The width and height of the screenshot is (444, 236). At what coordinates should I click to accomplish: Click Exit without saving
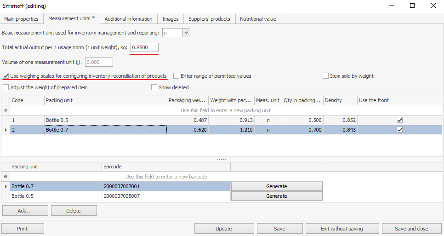click(342, 229)
